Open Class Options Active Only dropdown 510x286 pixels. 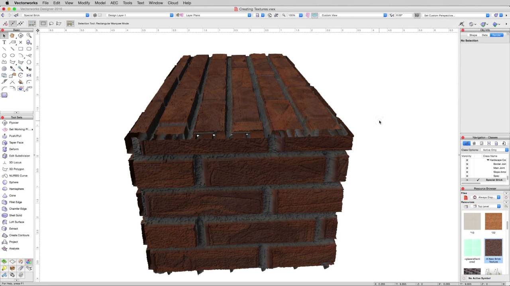tap(494, 150)
